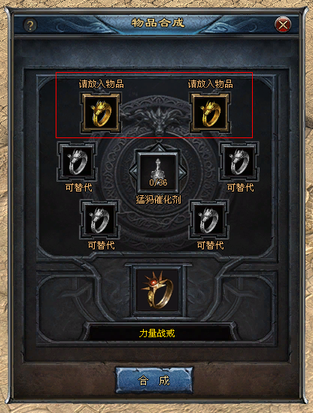Screen dimensions: 313x413
Task: Click 可替代 label under lower-left silver ring
Action: 102,246
